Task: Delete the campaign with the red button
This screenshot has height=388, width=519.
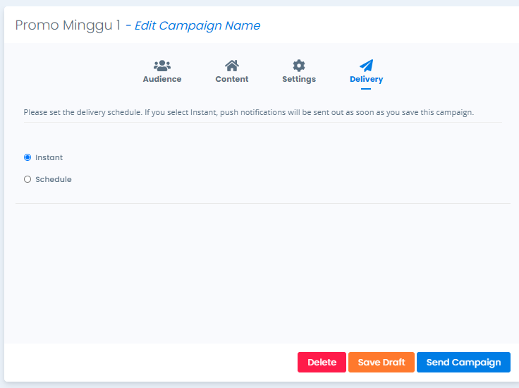Action: (x=322, y=362)
